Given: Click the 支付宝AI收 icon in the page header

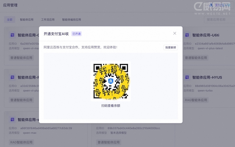Looking at the screenshot, I should [x=212, y=5].
